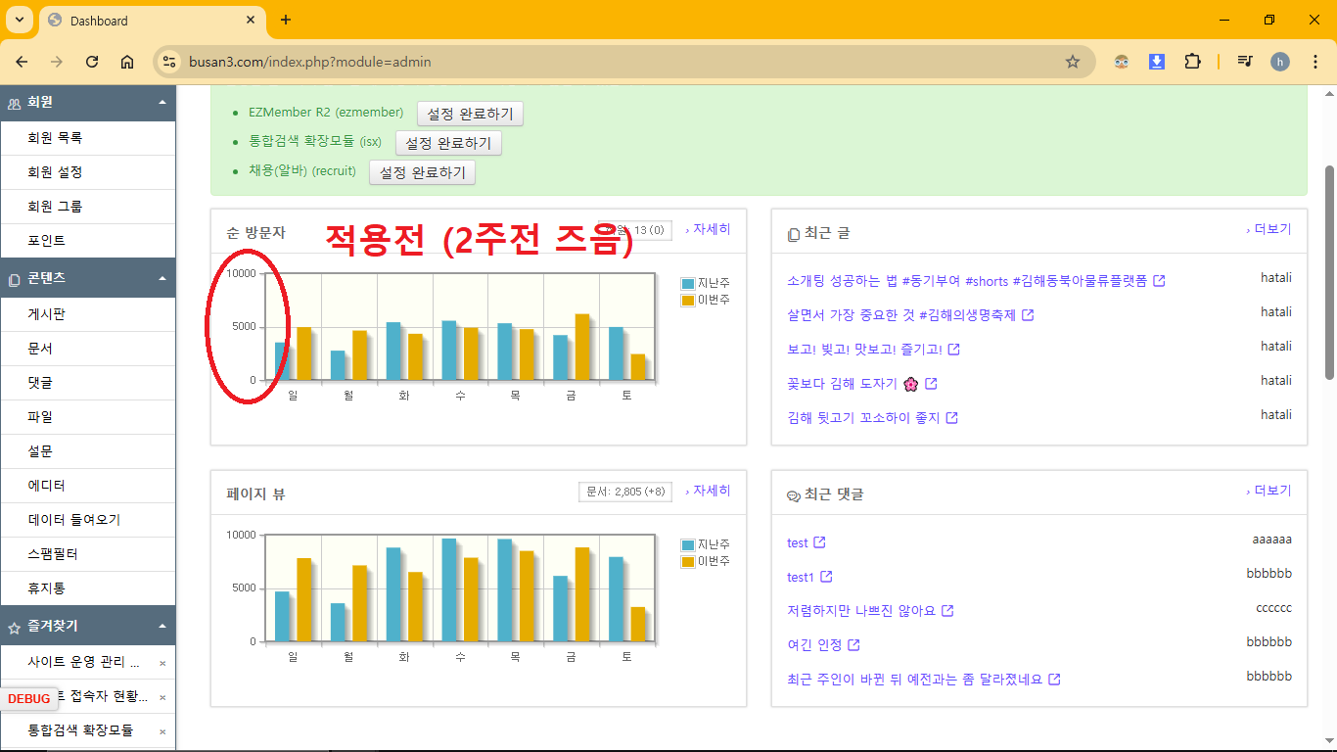Collapse the 즐겨찾기 section in sidebar

pos(164,626)
